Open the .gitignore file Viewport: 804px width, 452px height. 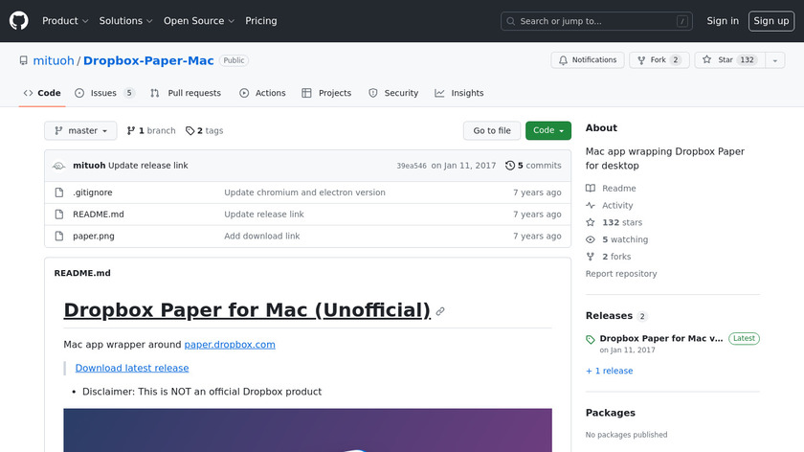[92, 192]
